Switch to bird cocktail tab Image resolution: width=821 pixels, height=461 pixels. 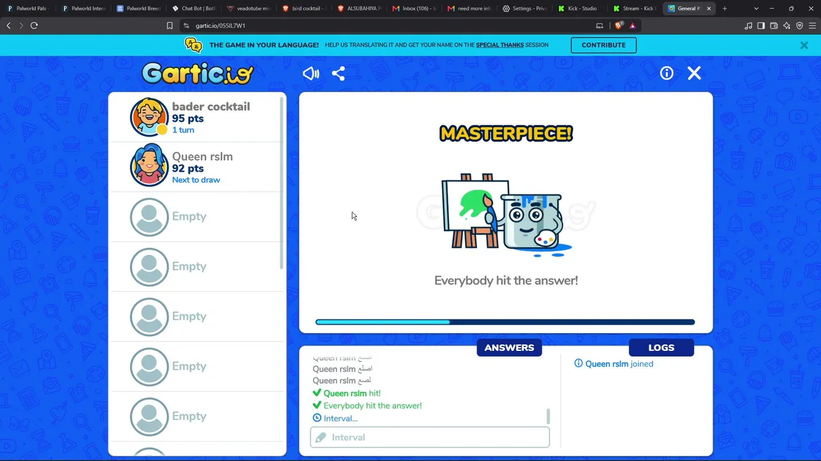coord(303,8)
